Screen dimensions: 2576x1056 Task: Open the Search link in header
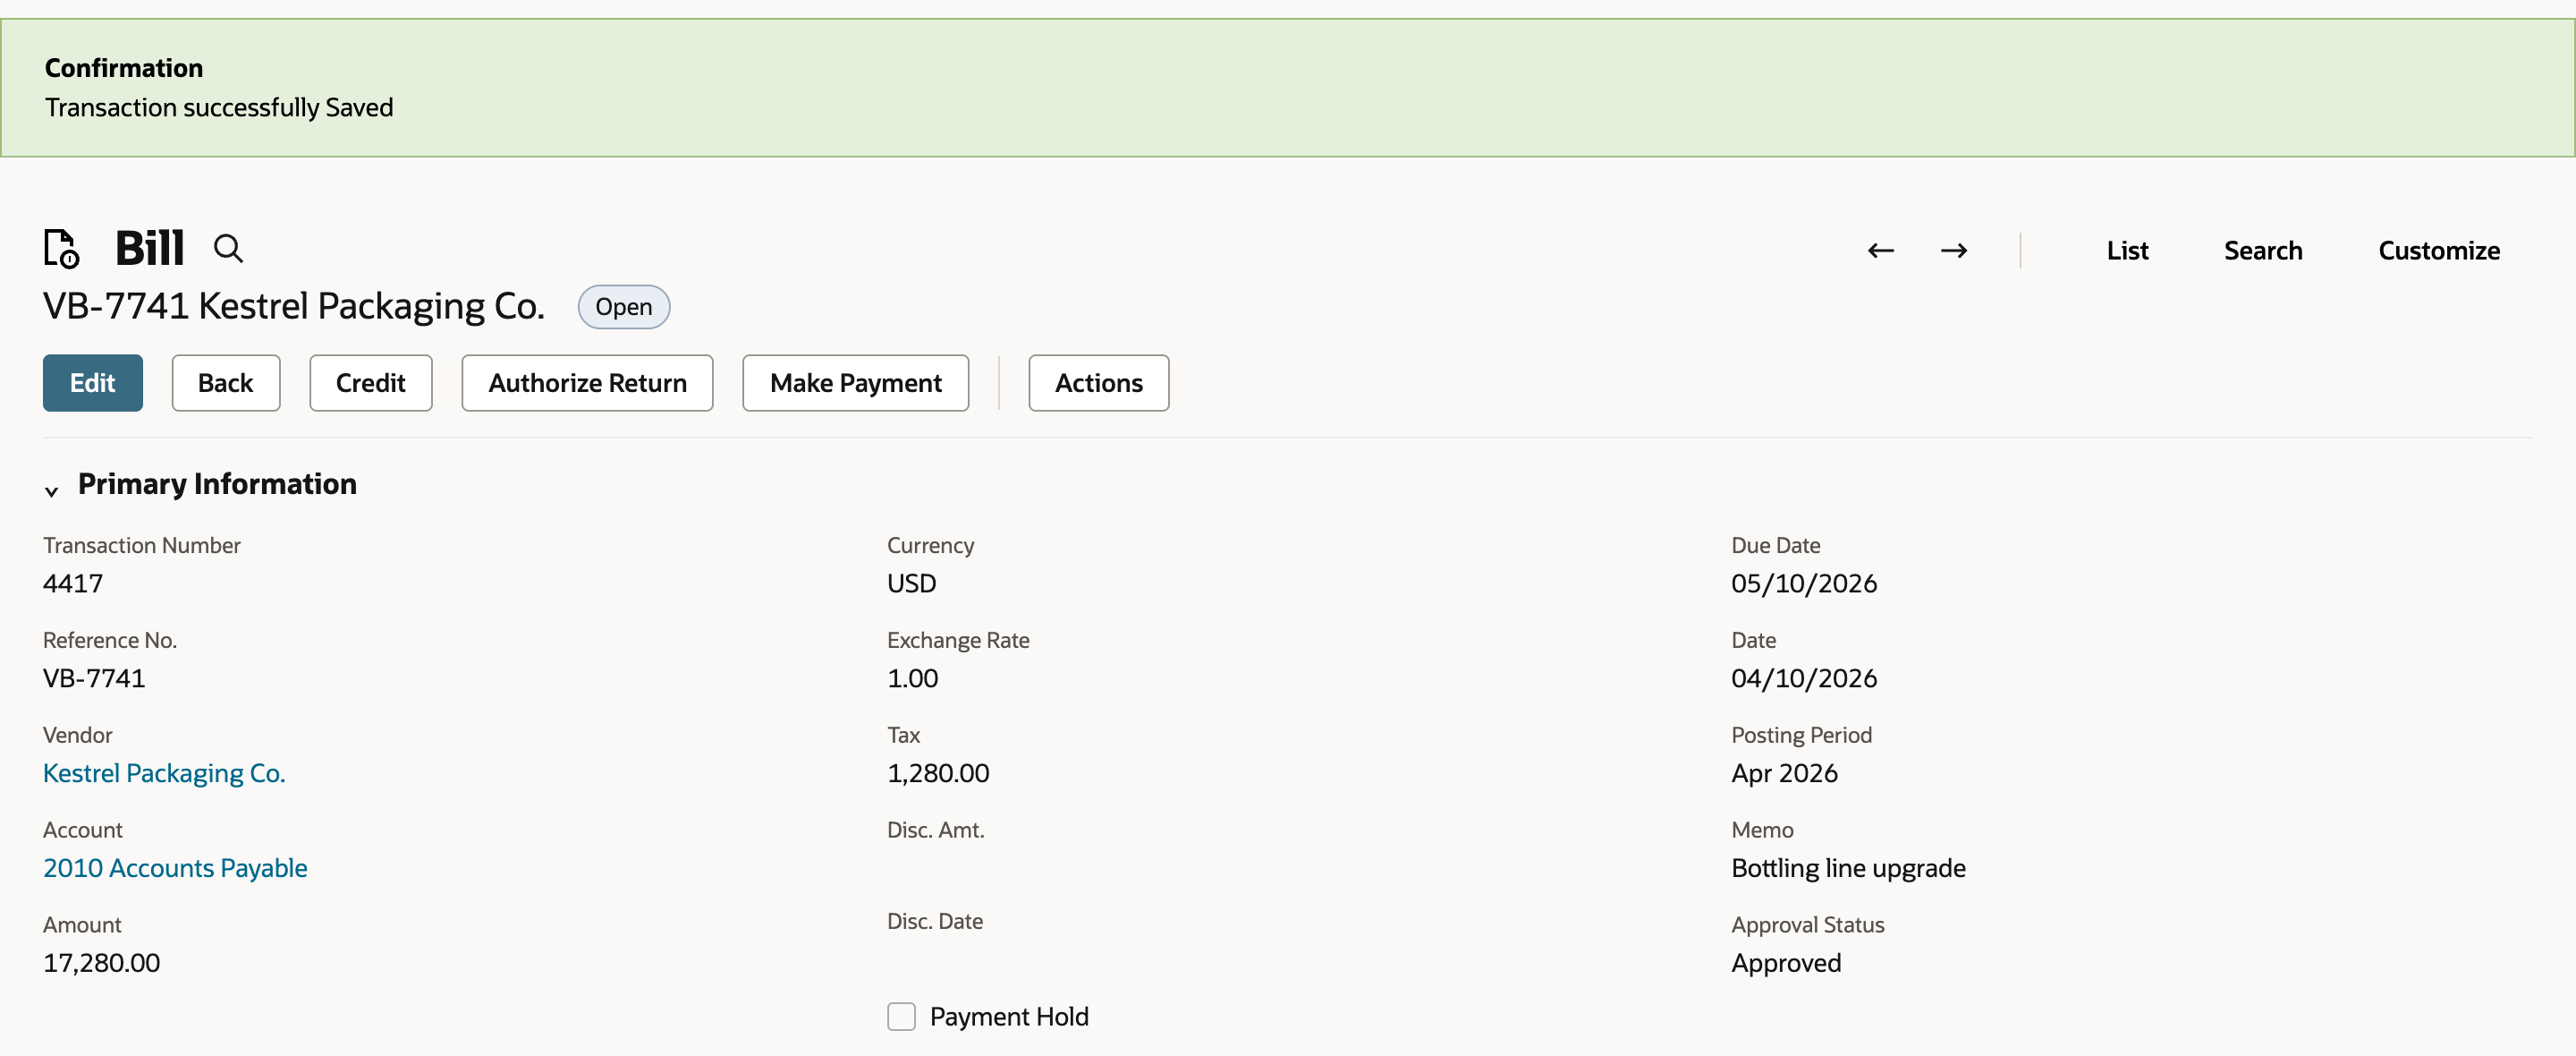(x=2263, y=251)
